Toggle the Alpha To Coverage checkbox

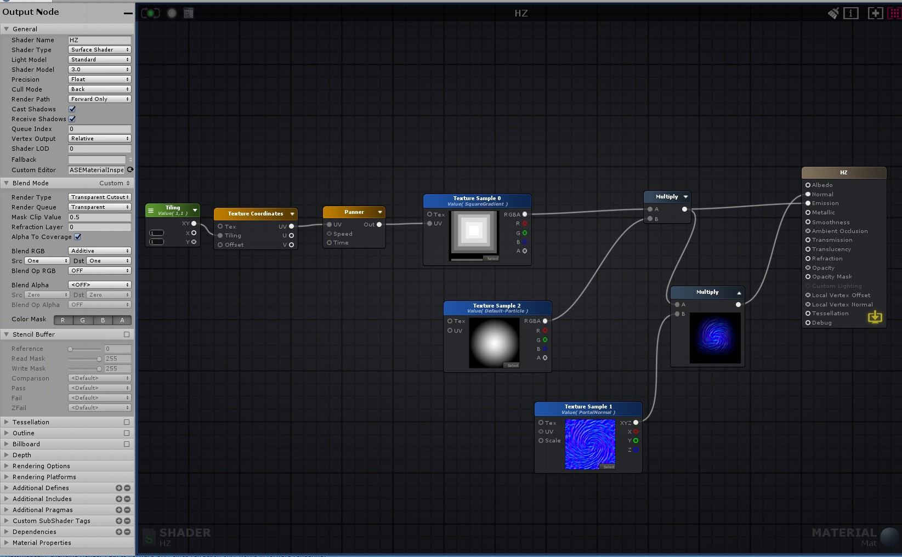[77, 237]
